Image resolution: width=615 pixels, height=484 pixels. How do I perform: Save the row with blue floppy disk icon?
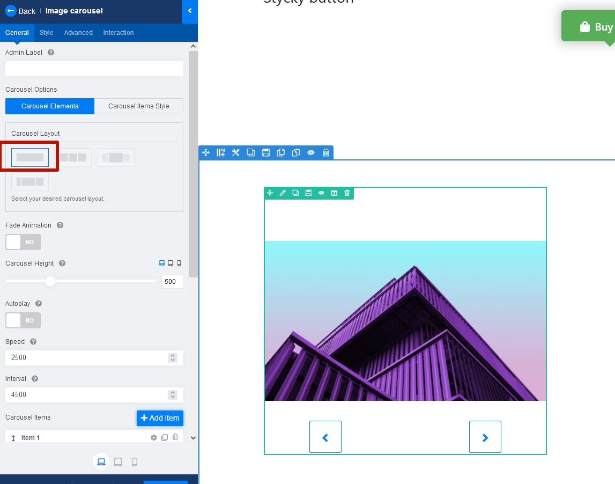coord(265,153)
